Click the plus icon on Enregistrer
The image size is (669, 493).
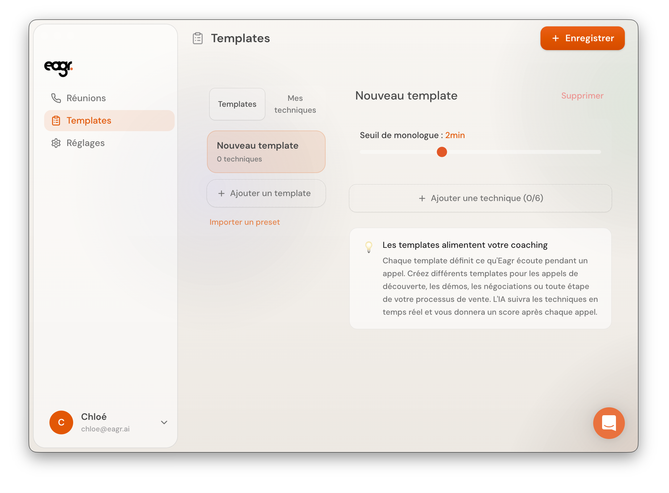coord(556,38)
